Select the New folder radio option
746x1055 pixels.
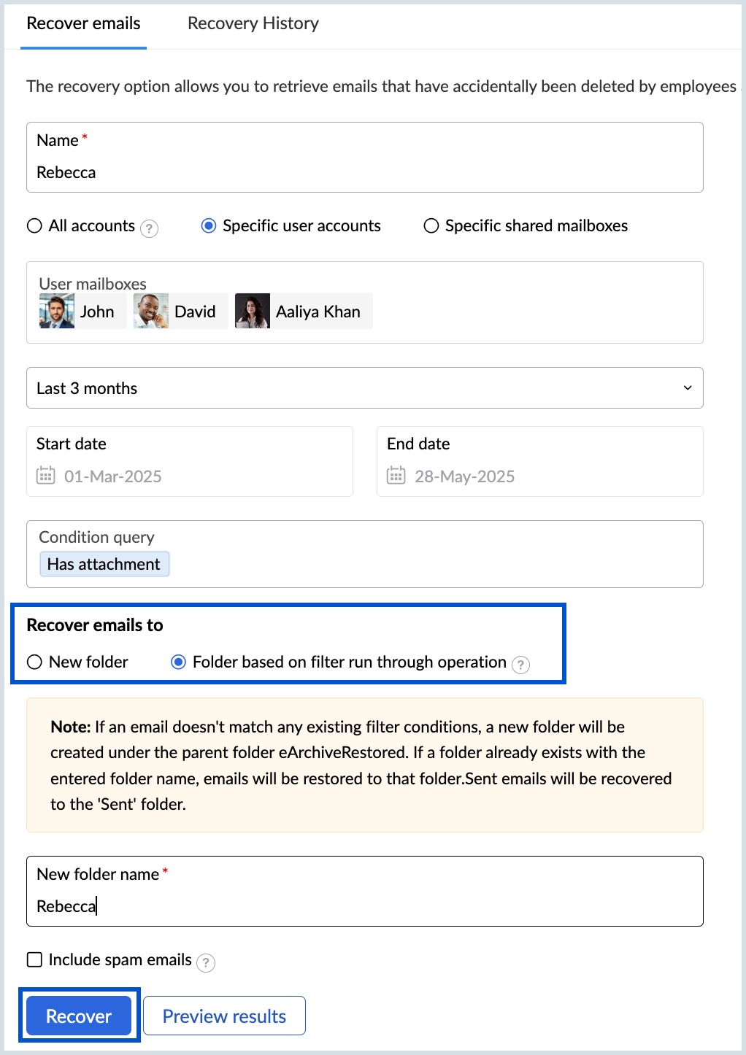[34, 662]
